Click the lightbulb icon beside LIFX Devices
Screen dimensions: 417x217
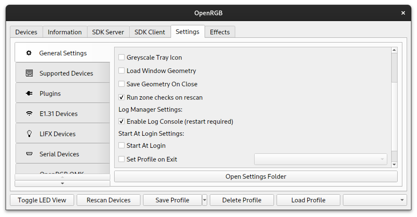[29, 134]
